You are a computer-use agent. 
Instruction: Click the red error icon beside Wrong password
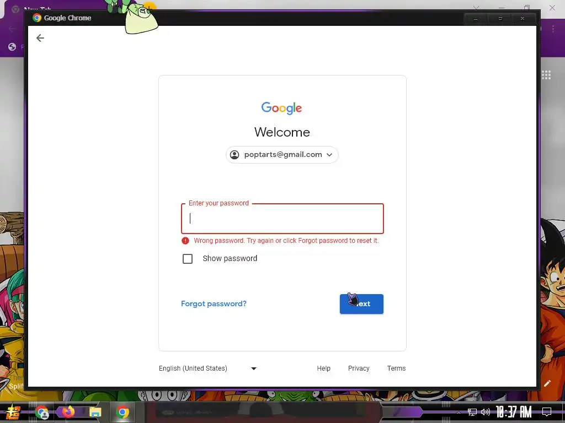185,241
